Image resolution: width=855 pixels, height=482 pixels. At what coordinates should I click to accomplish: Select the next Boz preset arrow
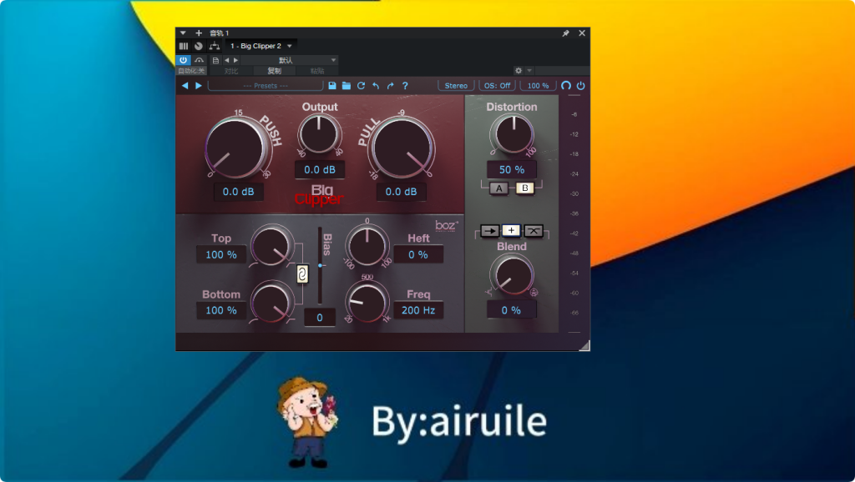(x=199, y=86)
